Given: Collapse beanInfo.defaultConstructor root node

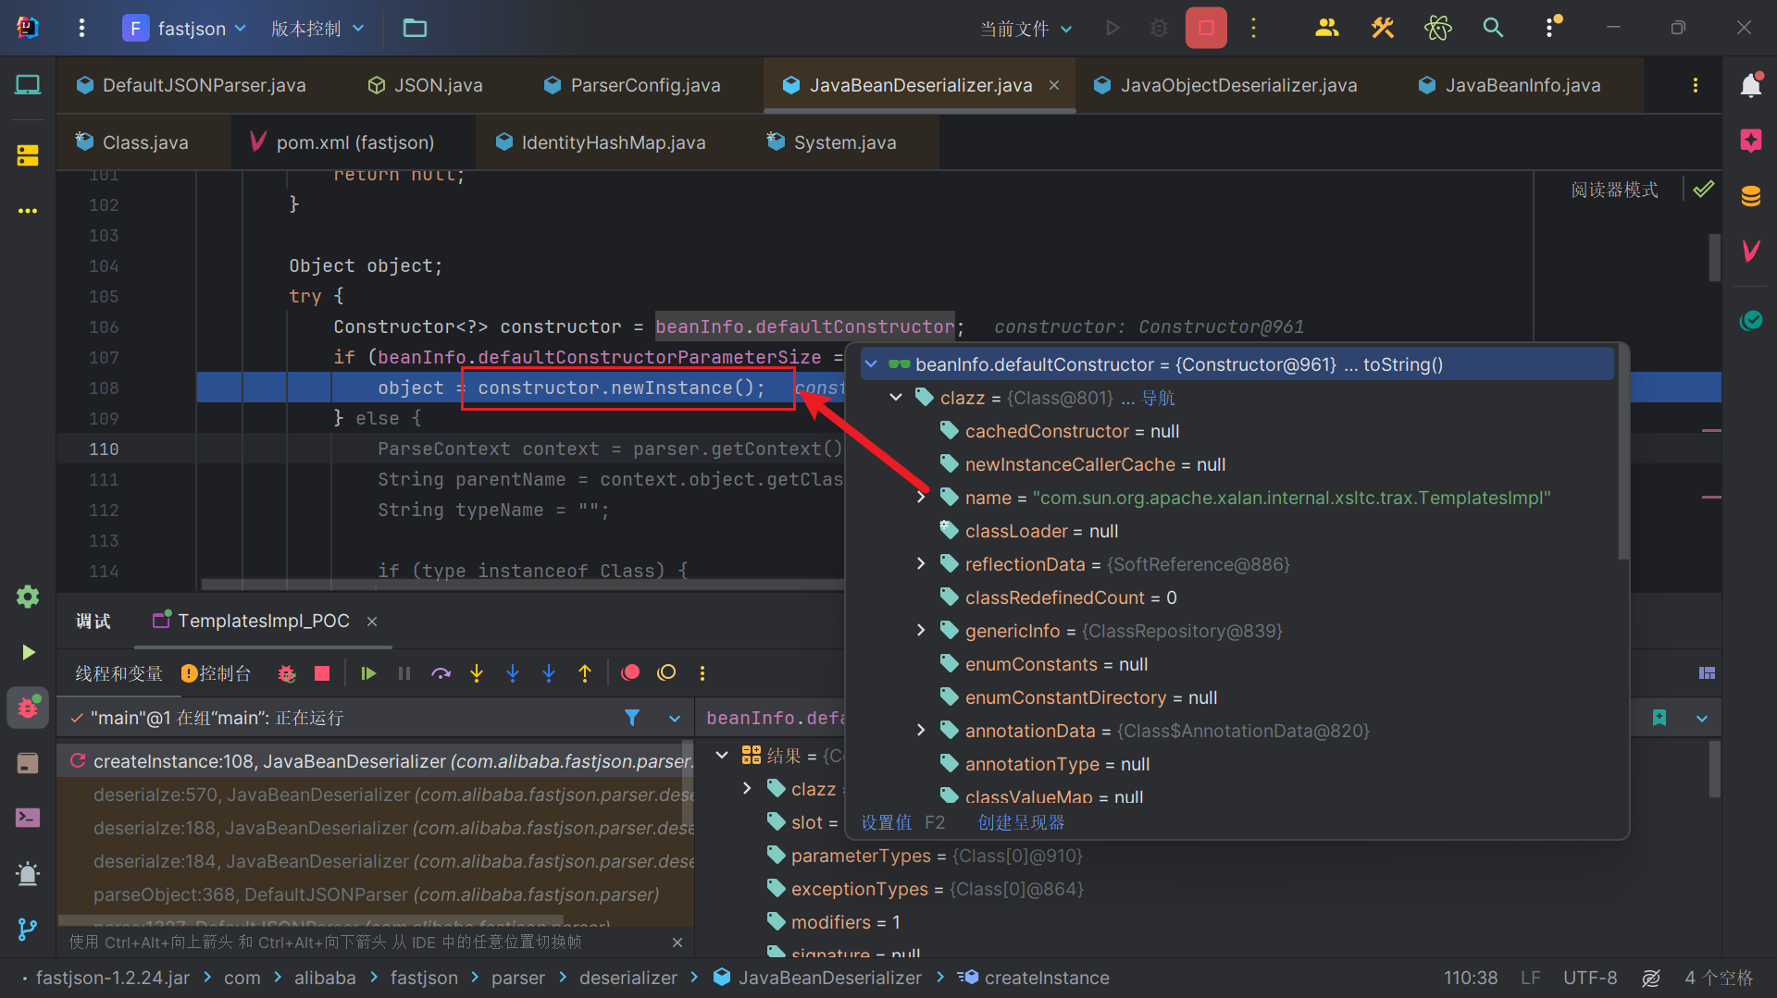Looking at the screenshot, I should click(x=871, y=364).
